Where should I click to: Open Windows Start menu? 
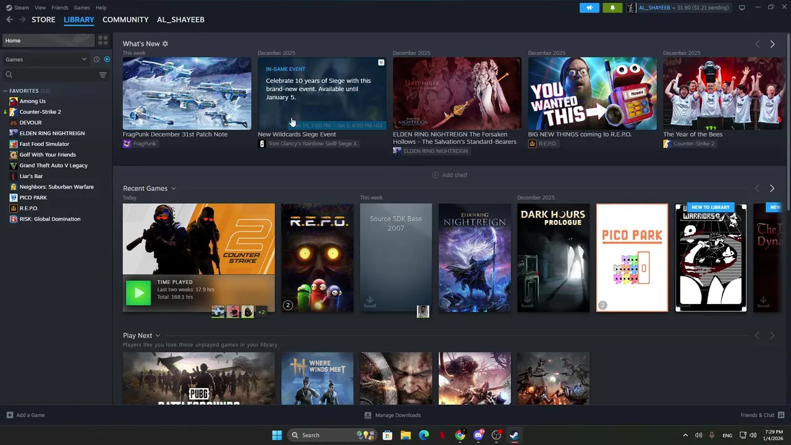coord(277,435)
